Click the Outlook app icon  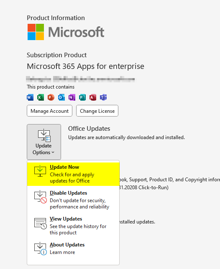61,97
